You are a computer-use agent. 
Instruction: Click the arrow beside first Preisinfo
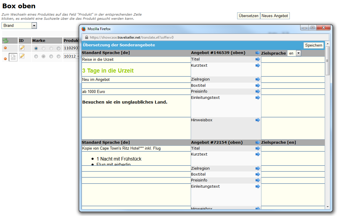click(x=258, y=91)
